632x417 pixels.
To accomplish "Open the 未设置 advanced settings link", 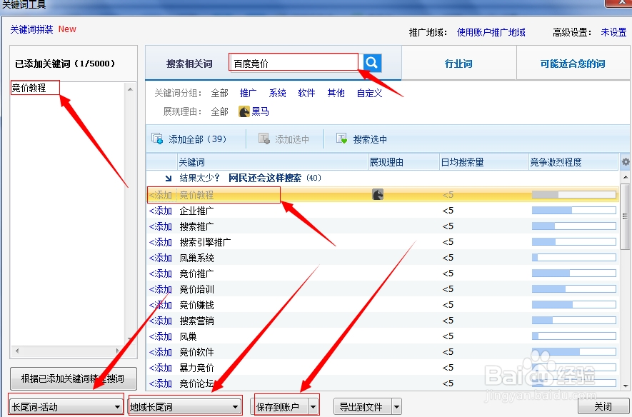I will coord(613,32).
